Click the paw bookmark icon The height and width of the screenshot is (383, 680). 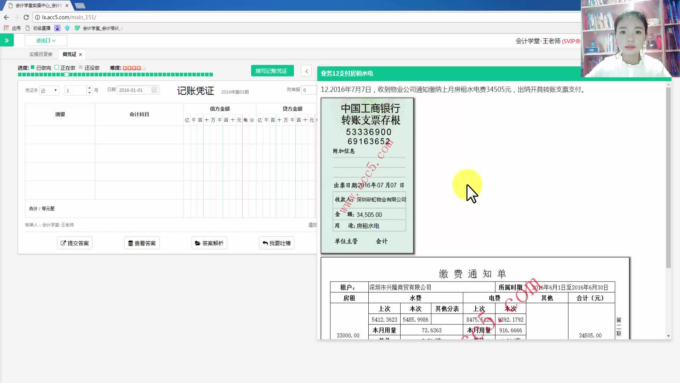(57, 28)
